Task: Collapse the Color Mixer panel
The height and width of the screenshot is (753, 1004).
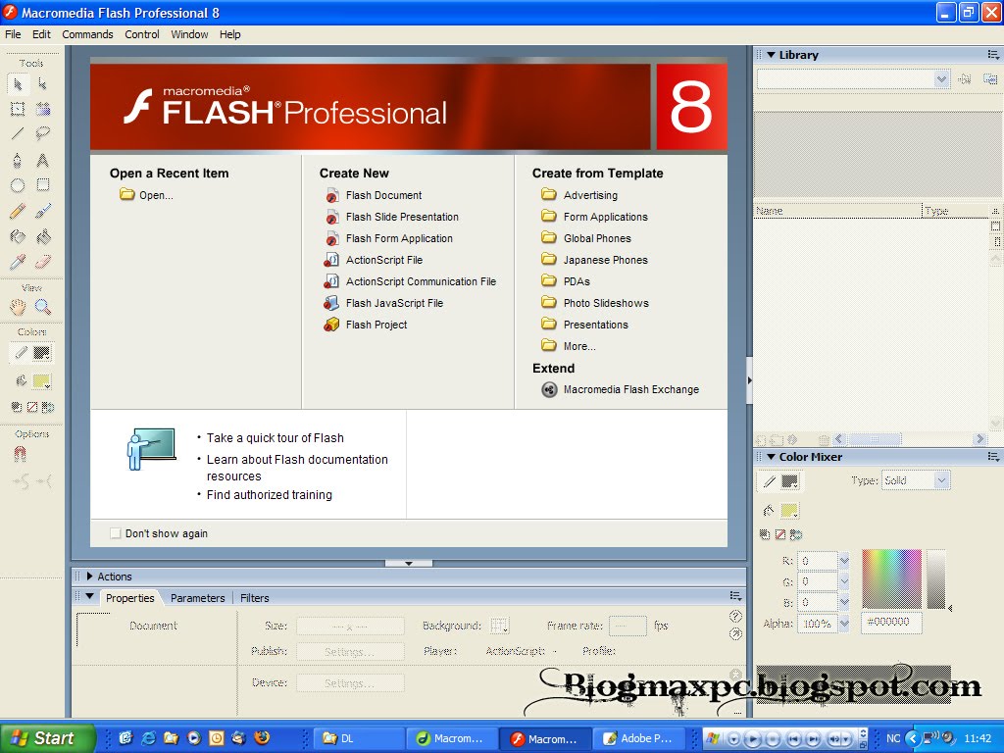Action: (770, 457)
